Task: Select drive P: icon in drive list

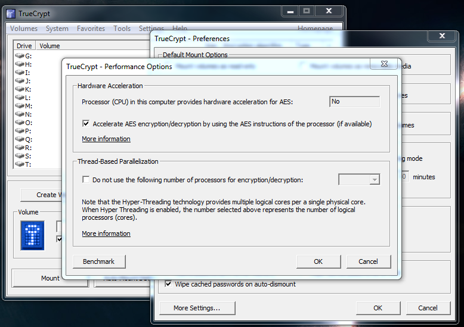Action: pos(20,130)
